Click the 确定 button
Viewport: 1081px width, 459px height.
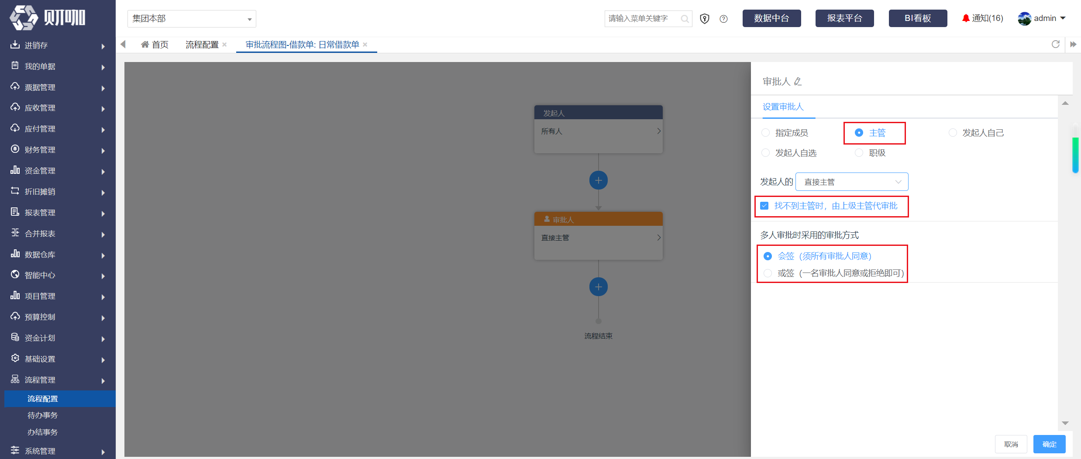(x=1049, y=444)
